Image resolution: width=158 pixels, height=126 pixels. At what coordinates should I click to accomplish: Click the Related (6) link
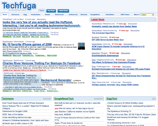7,36
